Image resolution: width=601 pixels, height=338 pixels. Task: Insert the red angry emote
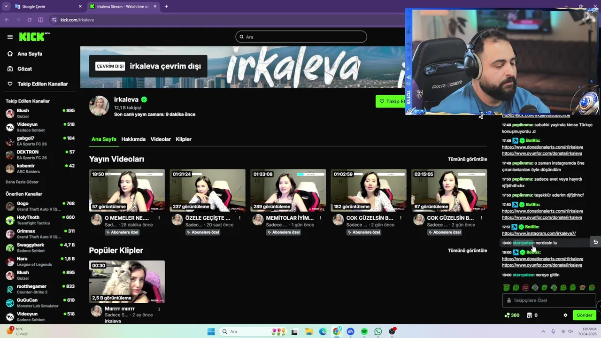click(525, 287)
